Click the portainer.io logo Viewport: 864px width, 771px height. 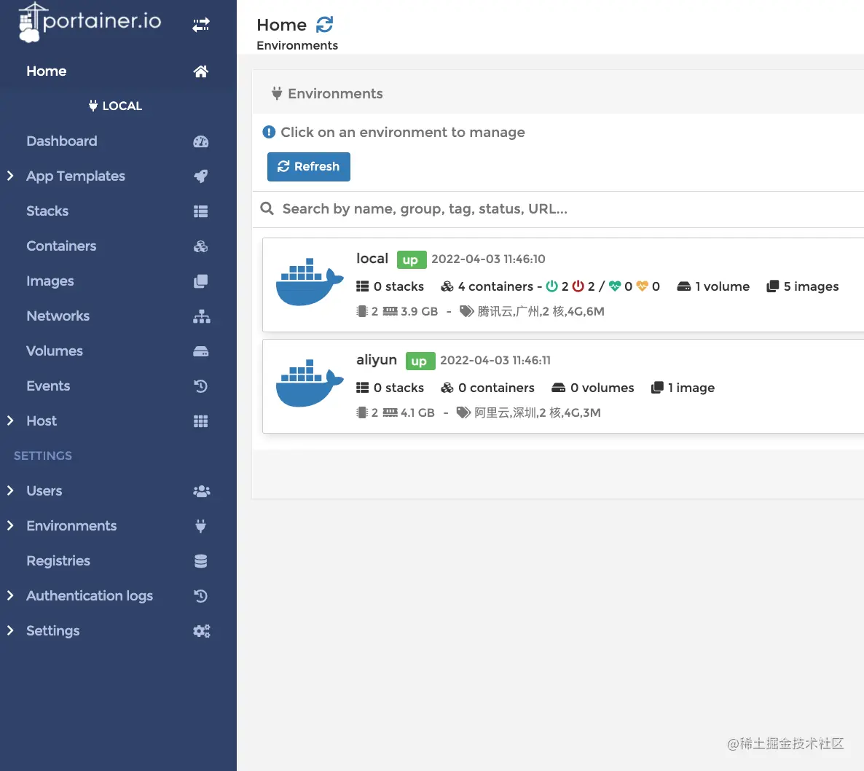click(x=90, y=22)
